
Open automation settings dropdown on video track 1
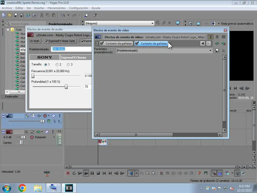[x=49, y=116]
